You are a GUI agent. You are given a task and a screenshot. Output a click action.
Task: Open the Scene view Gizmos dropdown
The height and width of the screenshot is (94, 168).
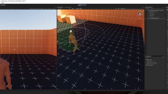tap(123, 9)
